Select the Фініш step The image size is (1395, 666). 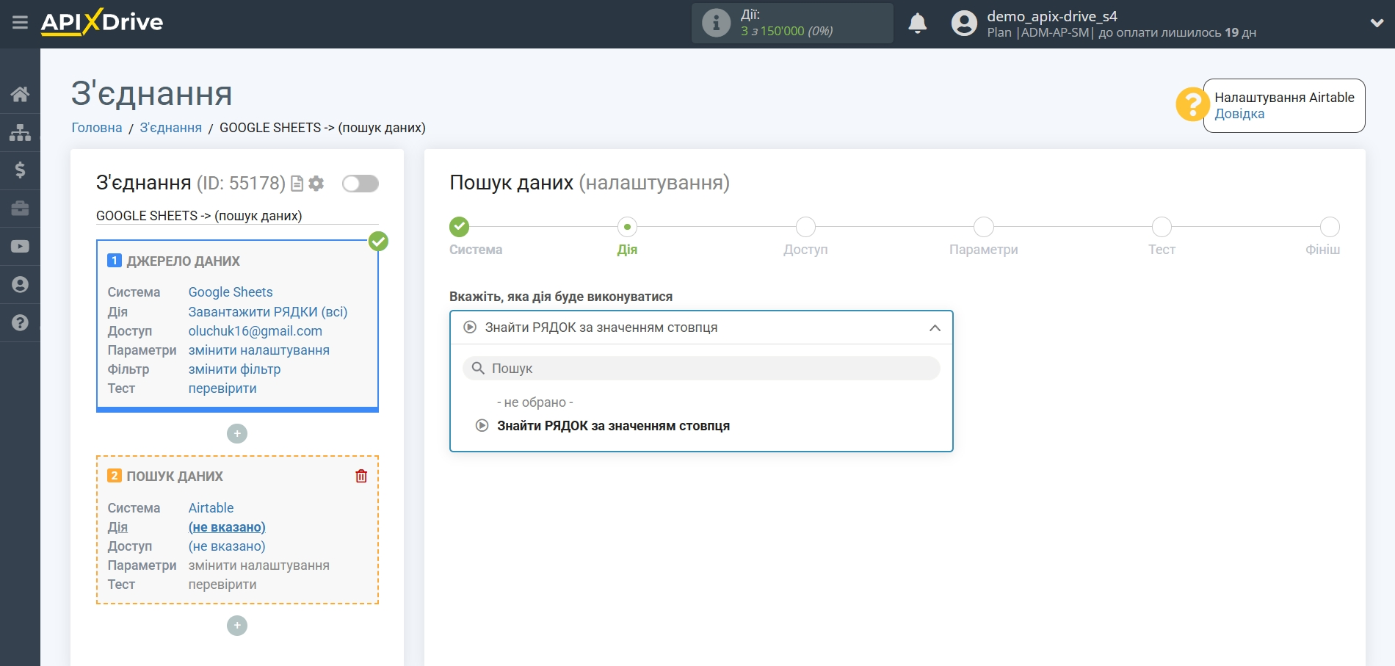[x=1330, y=227]
